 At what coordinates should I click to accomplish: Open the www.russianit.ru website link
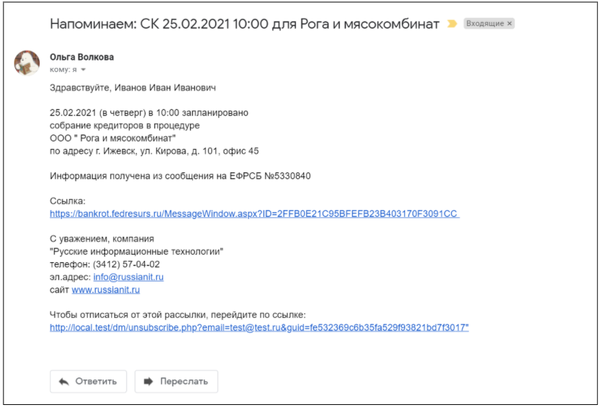point(106,290)
